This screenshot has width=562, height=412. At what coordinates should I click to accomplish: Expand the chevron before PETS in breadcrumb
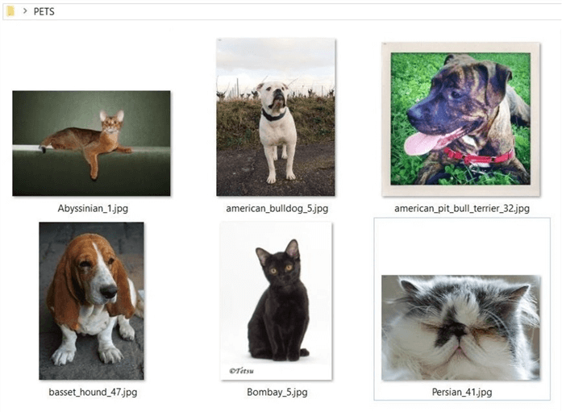25,11
